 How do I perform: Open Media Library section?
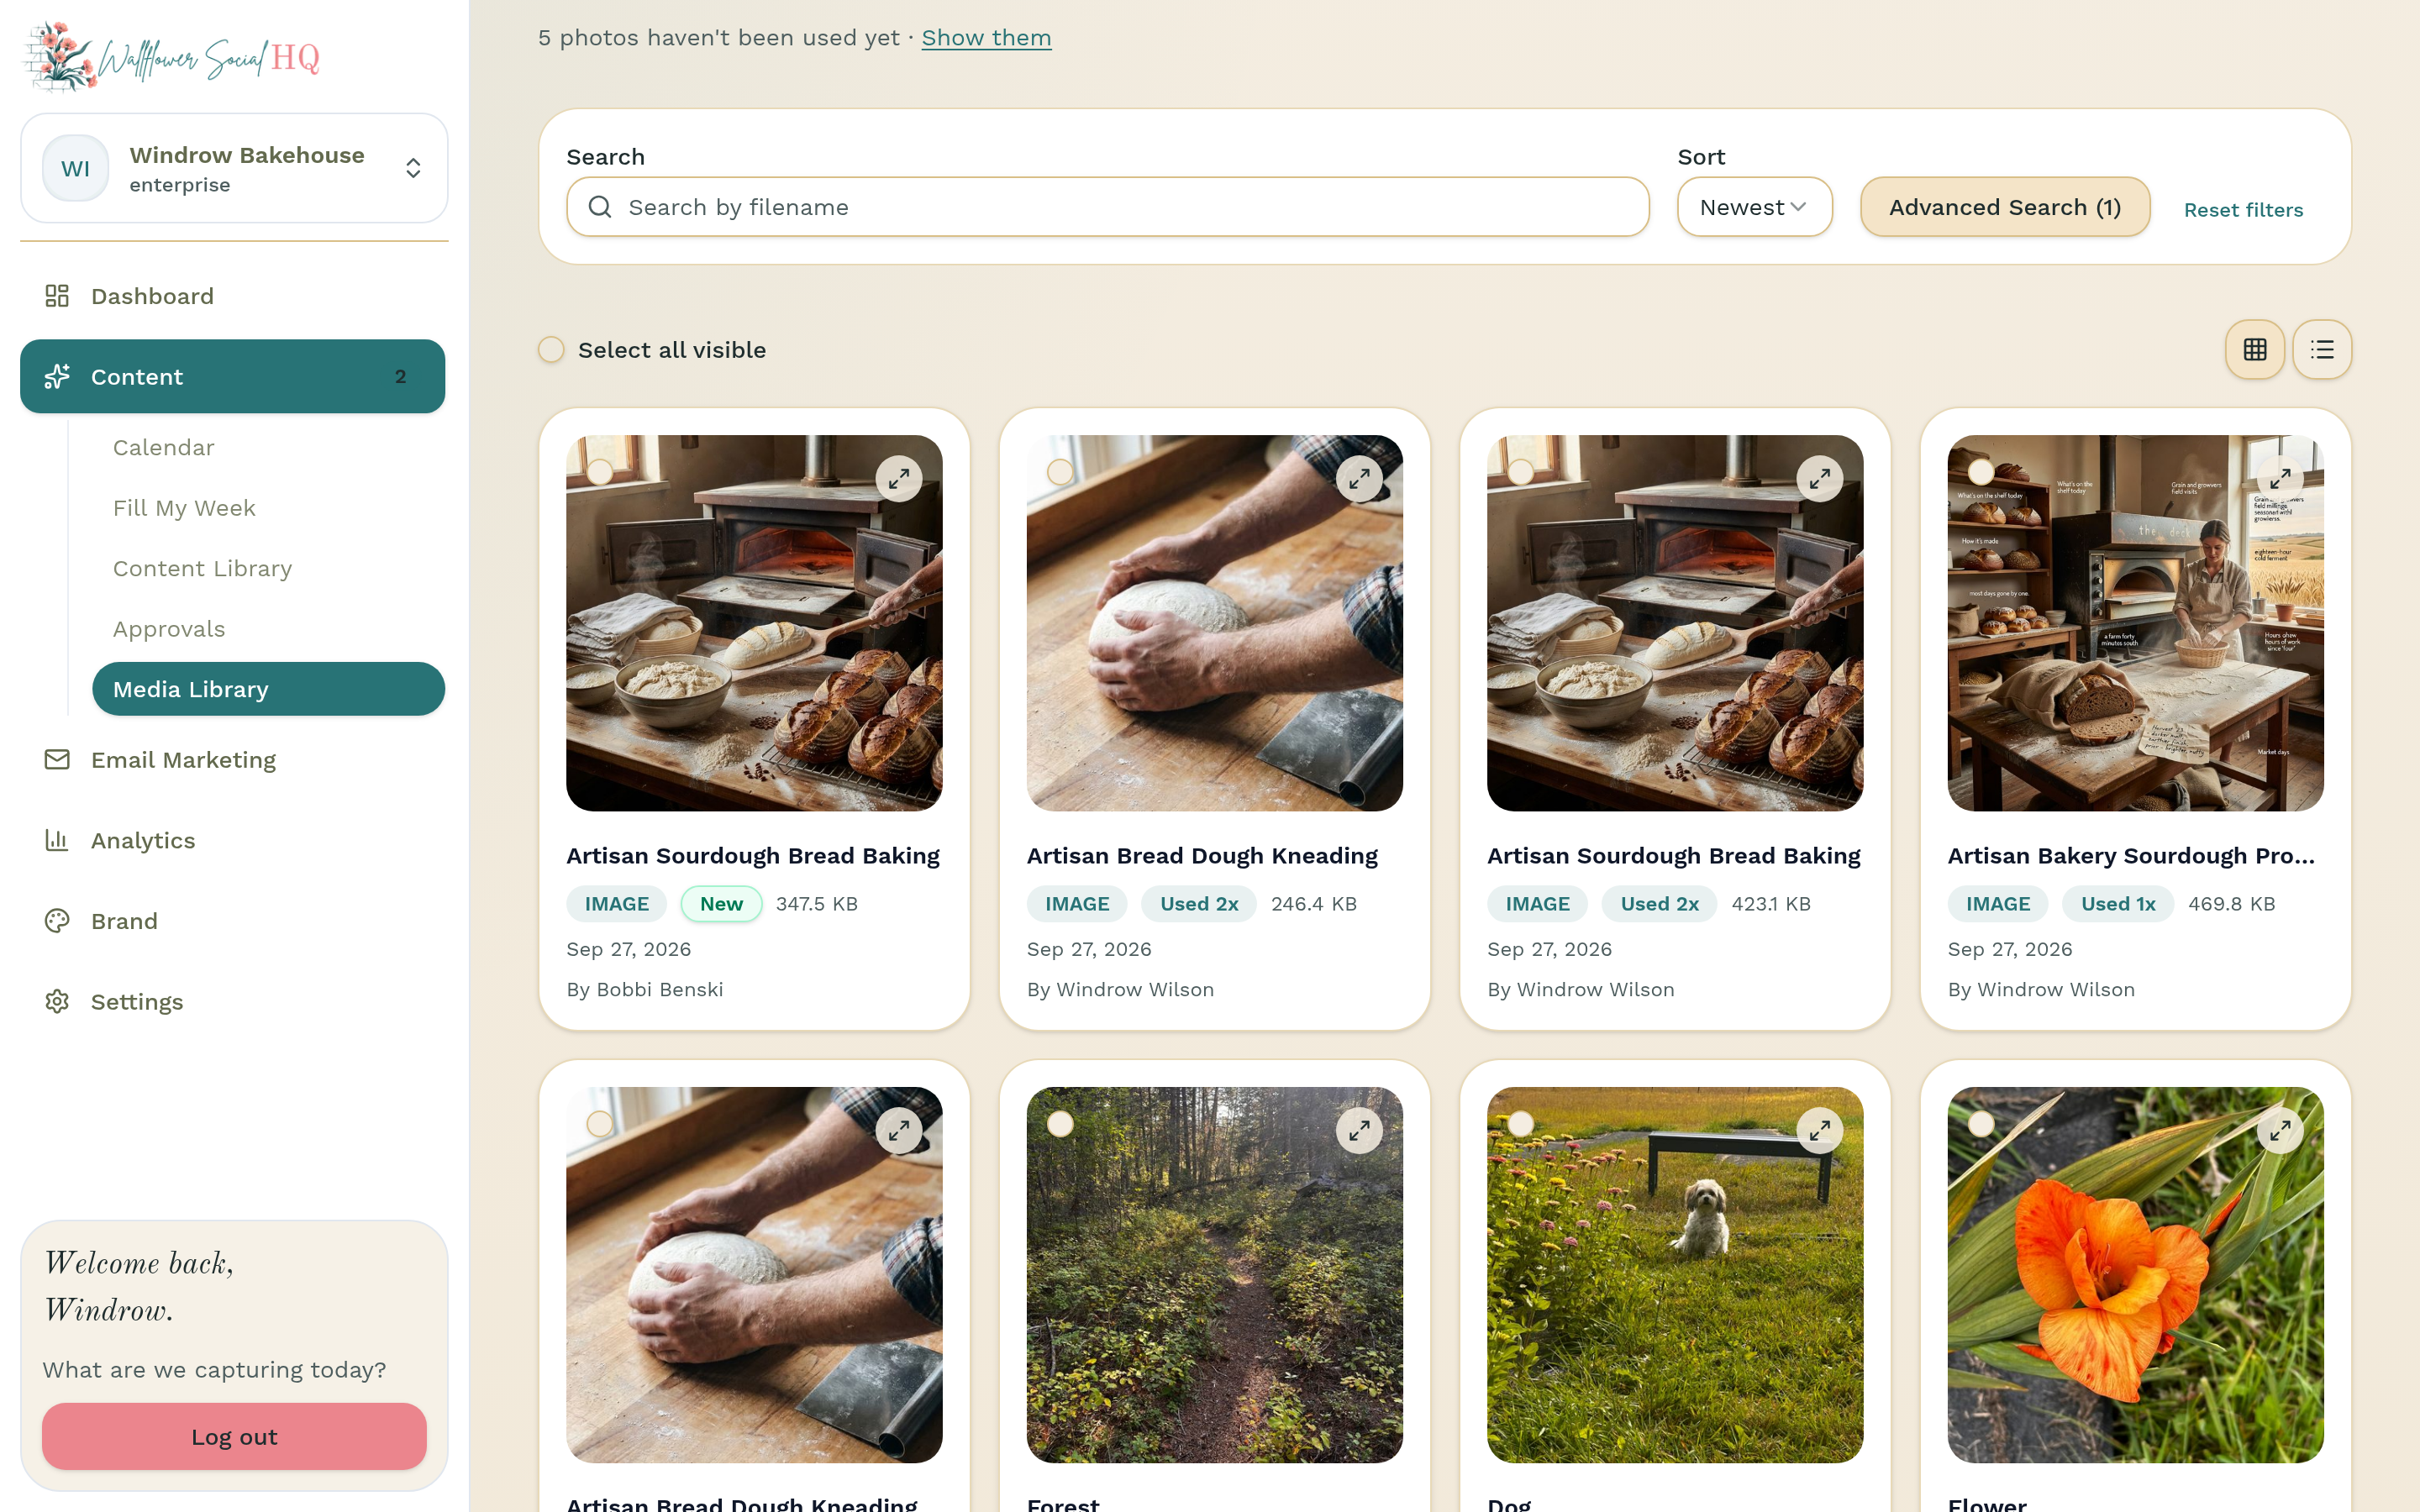[x=268, y=689]
